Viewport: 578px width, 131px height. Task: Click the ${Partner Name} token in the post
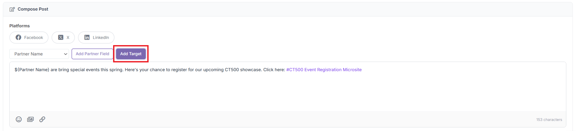pos(32,70)
